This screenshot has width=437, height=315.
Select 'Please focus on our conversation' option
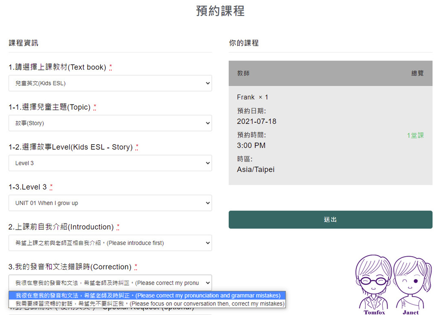click(147, 303)
